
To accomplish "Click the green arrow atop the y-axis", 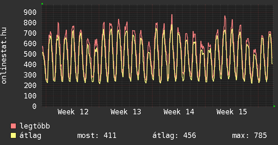I will pyautogui.click(x=42, y=4).
